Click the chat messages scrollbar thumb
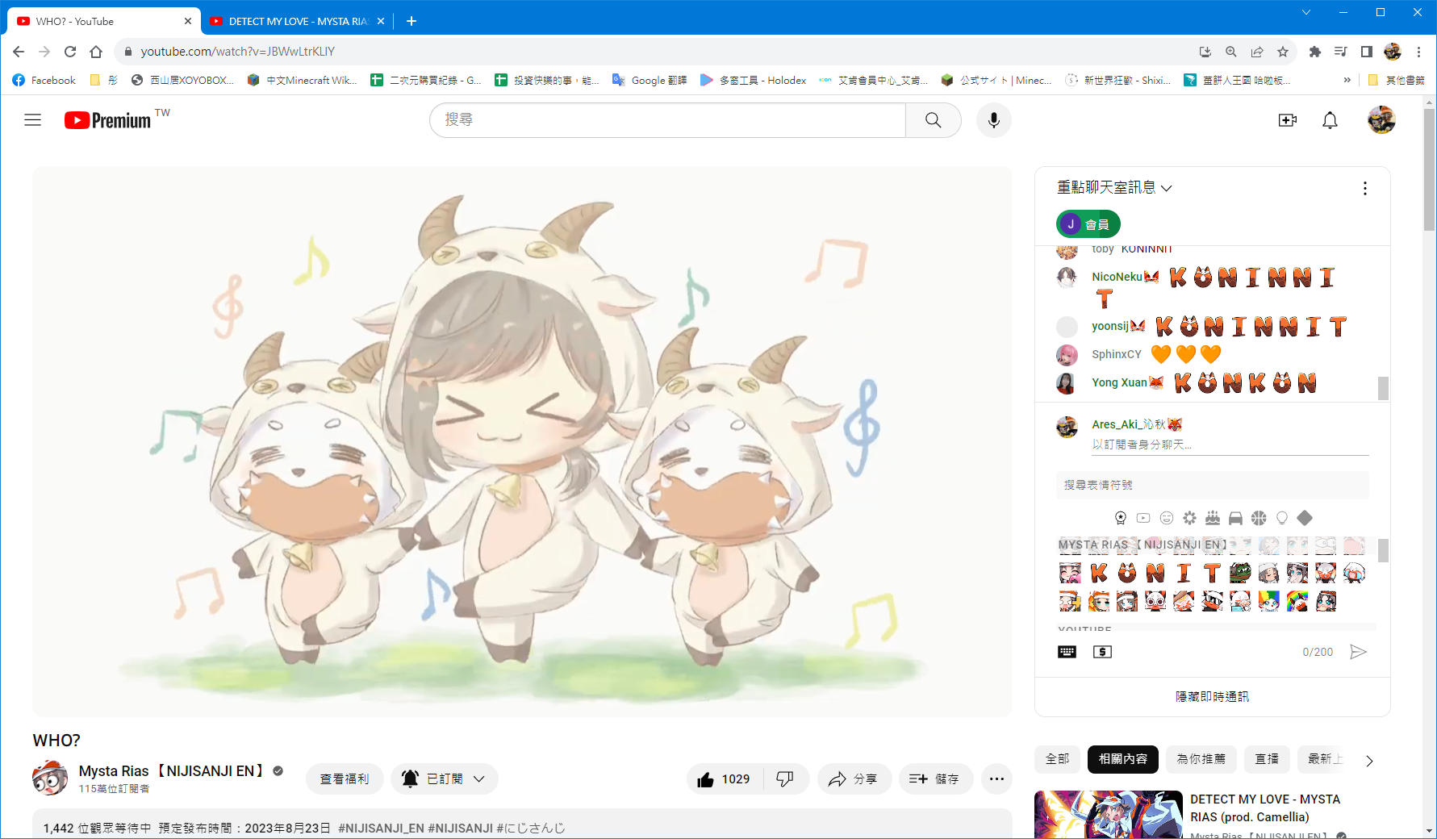 [x=1383, y=388]
